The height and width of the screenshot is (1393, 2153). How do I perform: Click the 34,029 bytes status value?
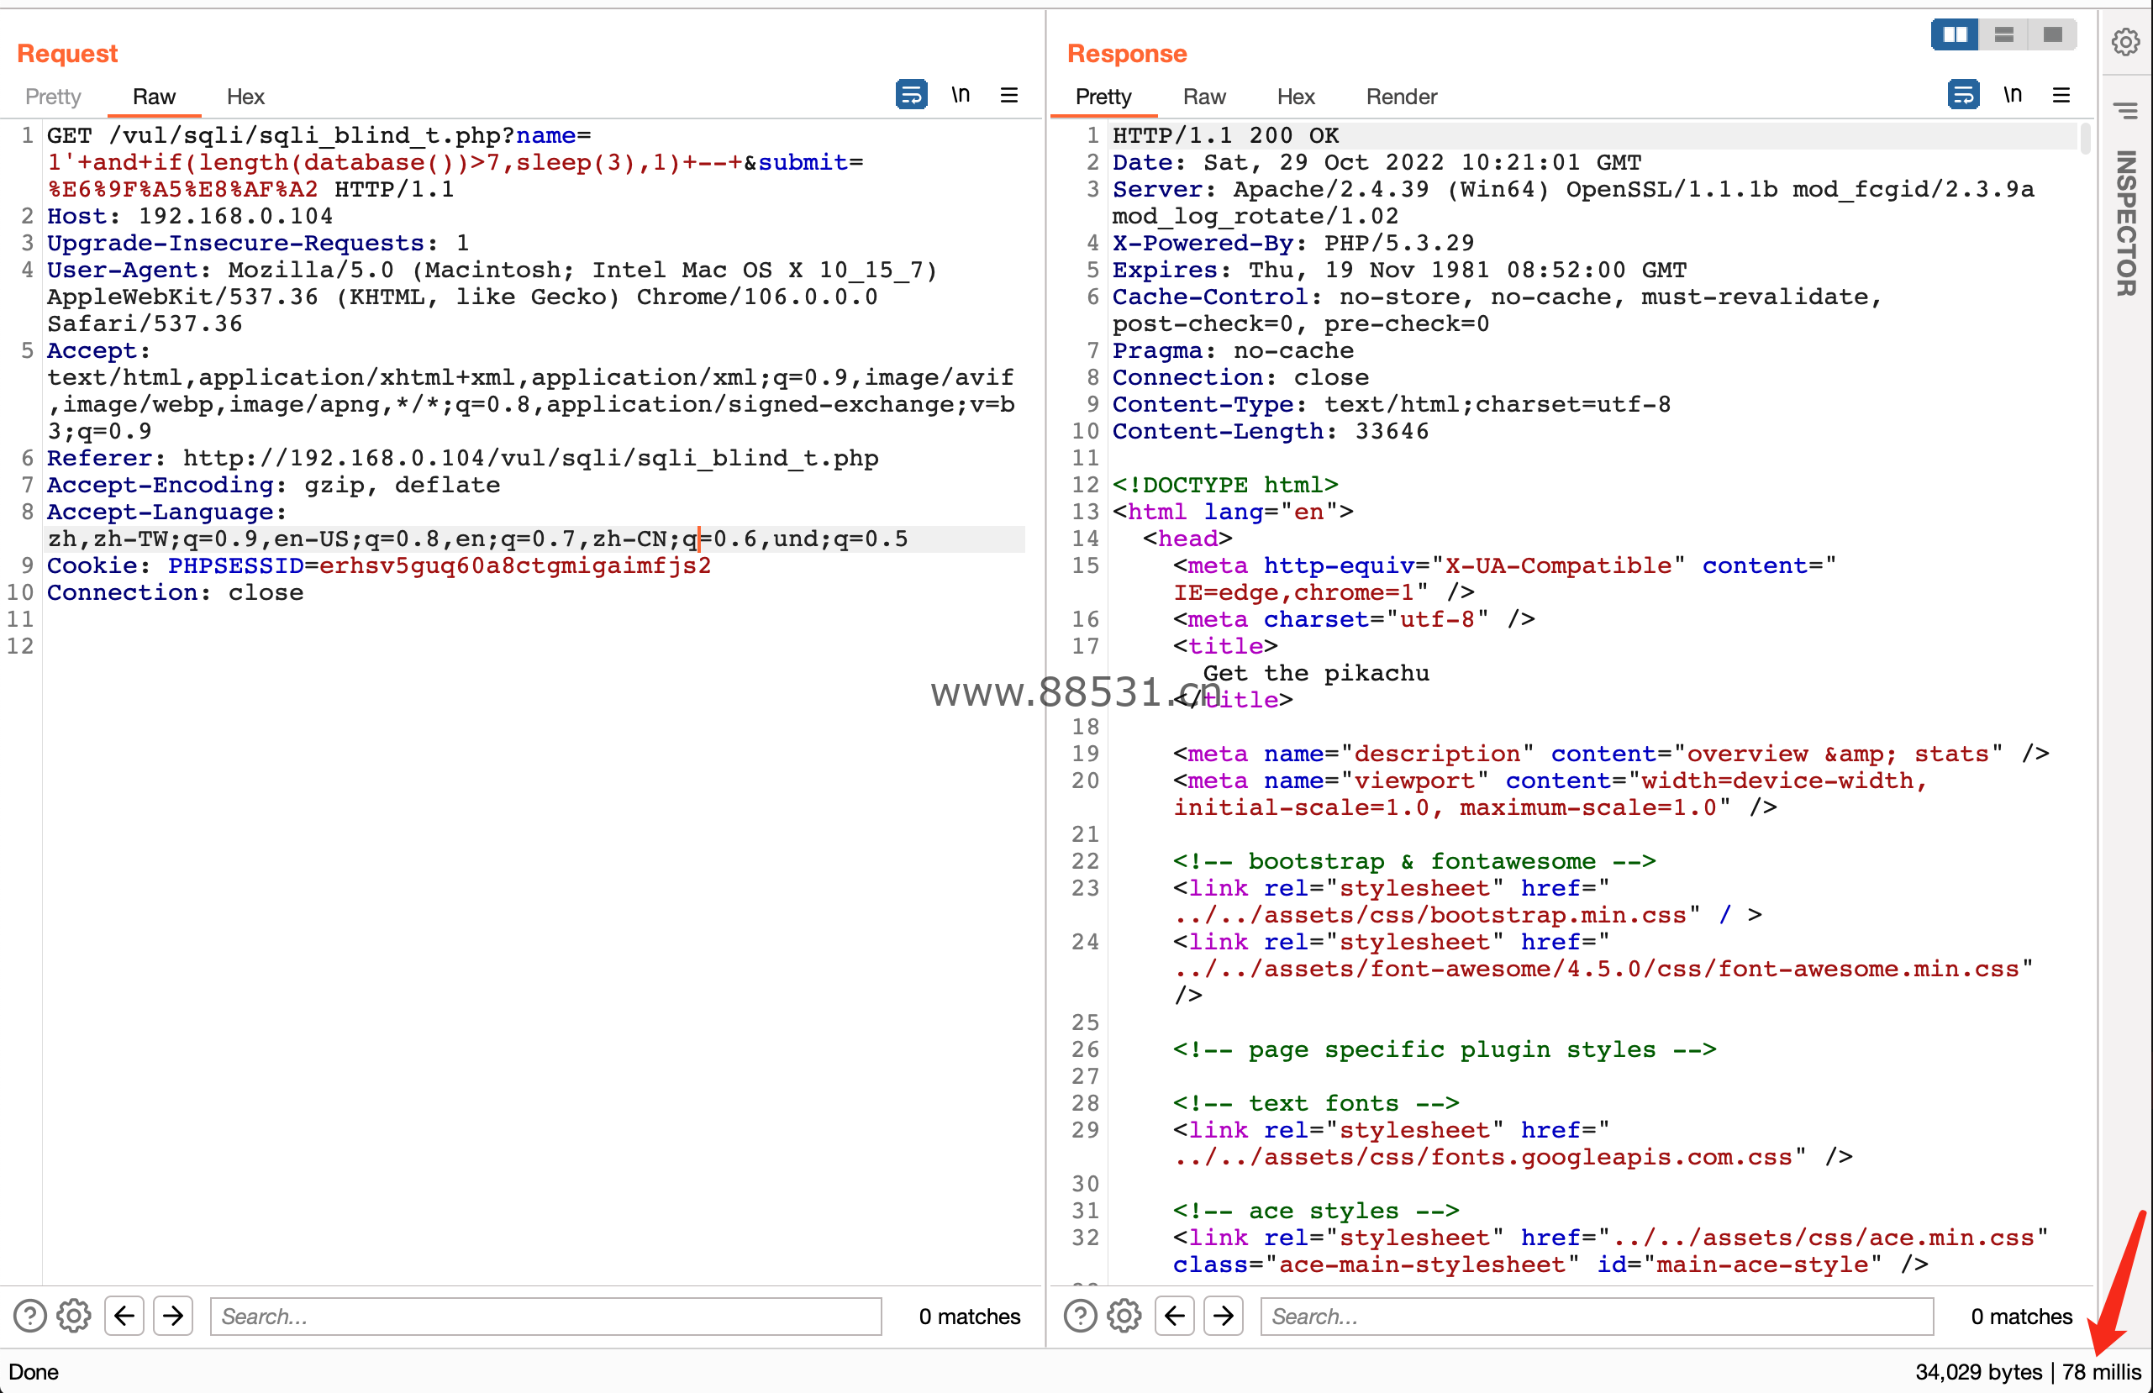pos(1978,1372)
